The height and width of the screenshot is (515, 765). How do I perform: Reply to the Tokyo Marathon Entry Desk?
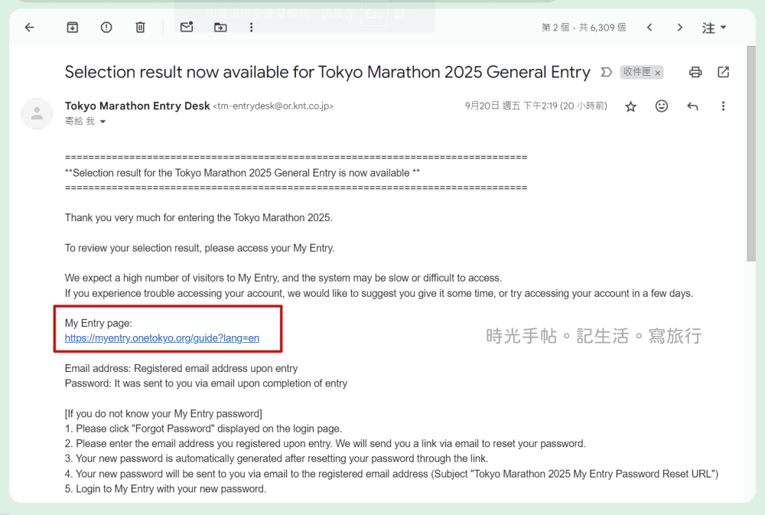tap(692, 106)
